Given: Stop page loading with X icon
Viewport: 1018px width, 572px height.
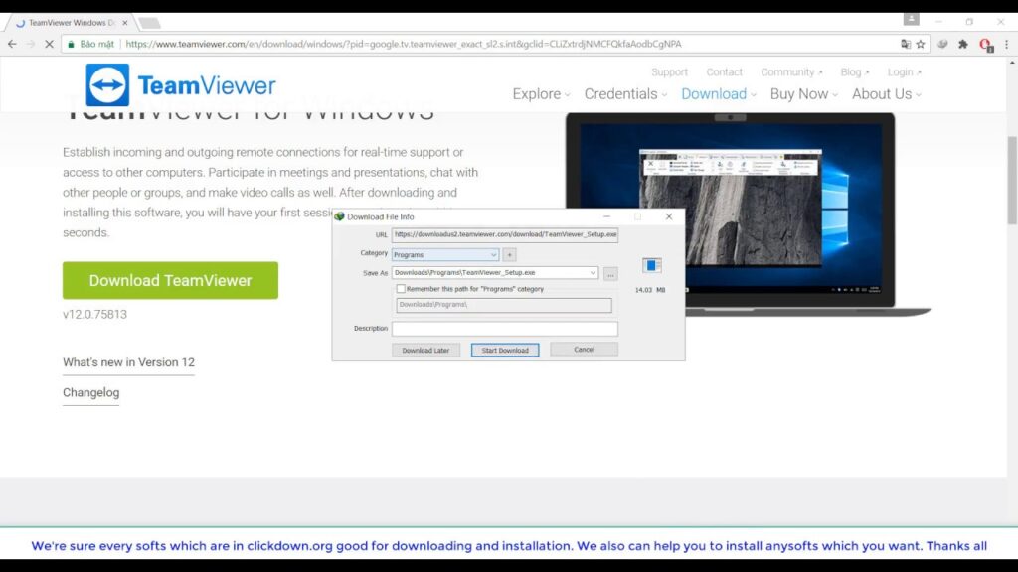Looking at the screenshot, I should coord(49,44).
